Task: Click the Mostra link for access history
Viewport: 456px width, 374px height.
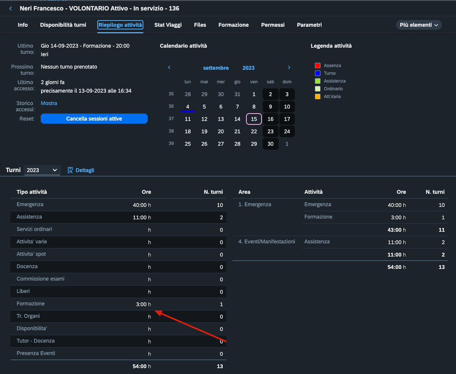Action: (49, 103)
